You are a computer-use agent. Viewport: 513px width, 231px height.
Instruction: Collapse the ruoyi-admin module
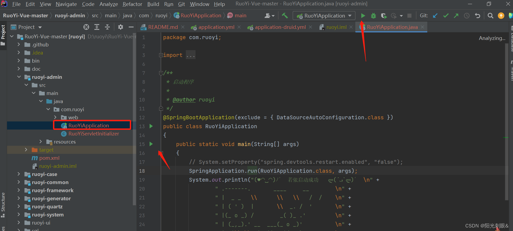19,77
